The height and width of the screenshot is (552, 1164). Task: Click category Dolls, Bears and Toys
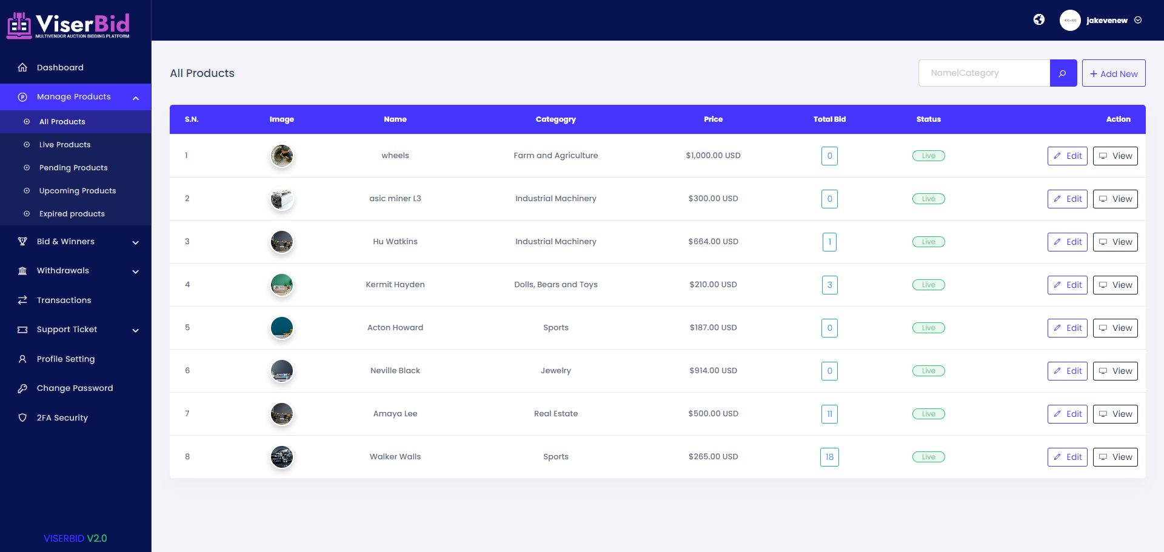point(556,285)
